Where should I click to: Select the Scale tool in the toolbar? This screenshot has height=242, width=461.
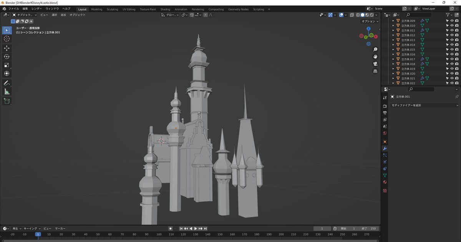click(7, 65)
